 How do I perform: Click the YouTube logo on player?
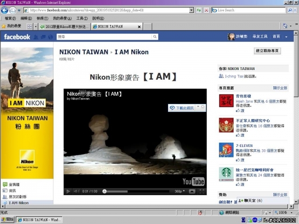point(193,182)
